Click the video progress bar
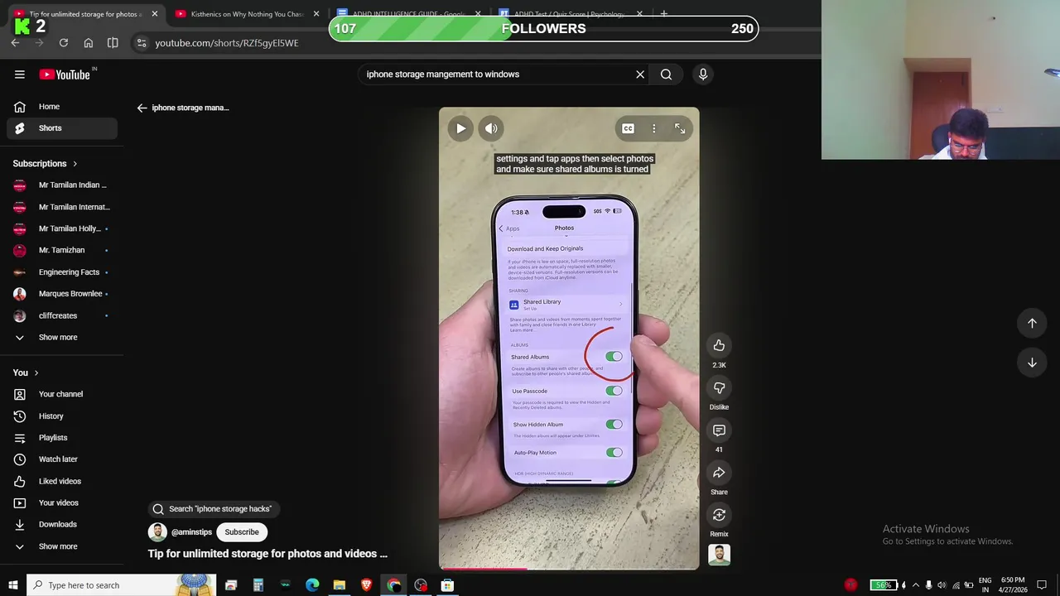This screenshot has width=1060, height=596. pos(569,568)
